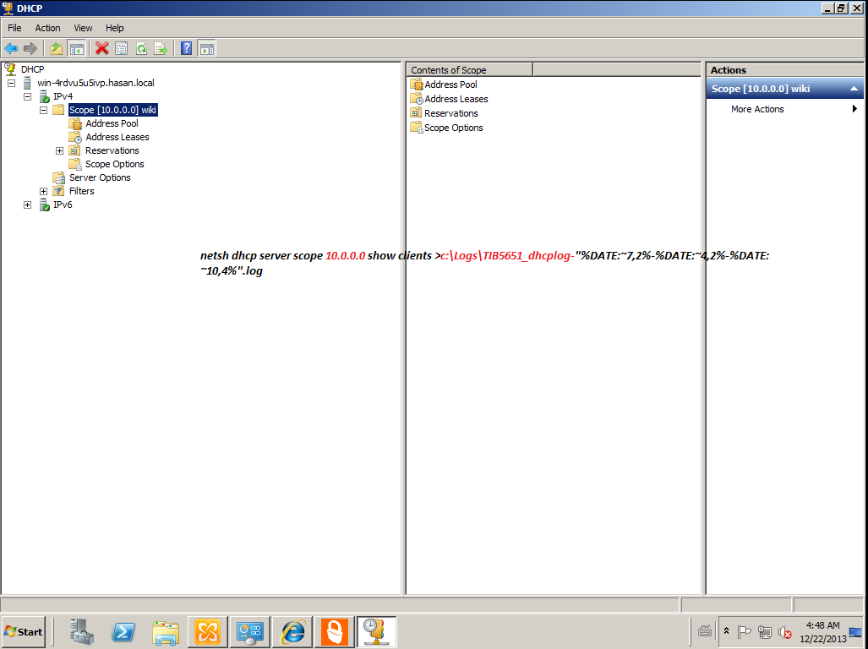Open the Action menu
Image resolution: width=868 pixels, height=649 pixels.
click(47, 28)
